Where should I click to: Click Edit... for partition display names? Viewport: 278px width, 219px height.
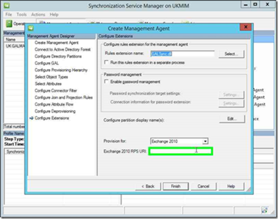[x=232, y=119]
